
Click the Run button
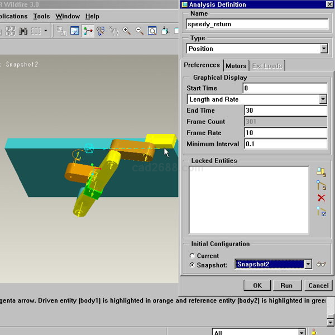coord(286,285)
